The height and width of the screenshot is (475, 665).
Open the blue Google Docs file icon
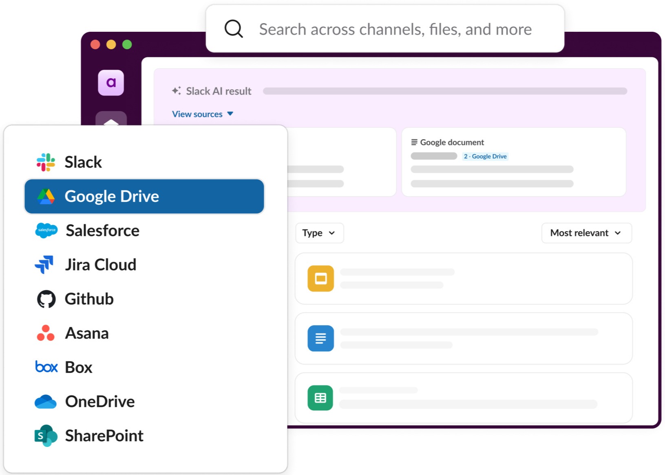[320, 338]
